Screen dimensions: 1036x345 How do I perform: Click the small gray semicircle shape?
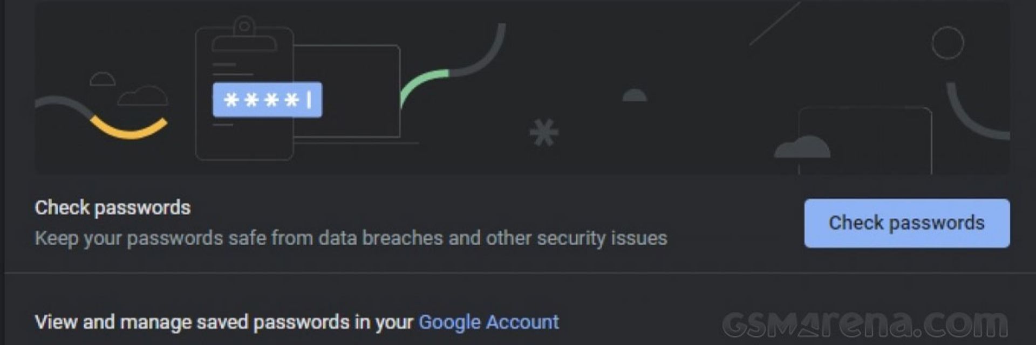pyautogui.click(x=635, y=96)
